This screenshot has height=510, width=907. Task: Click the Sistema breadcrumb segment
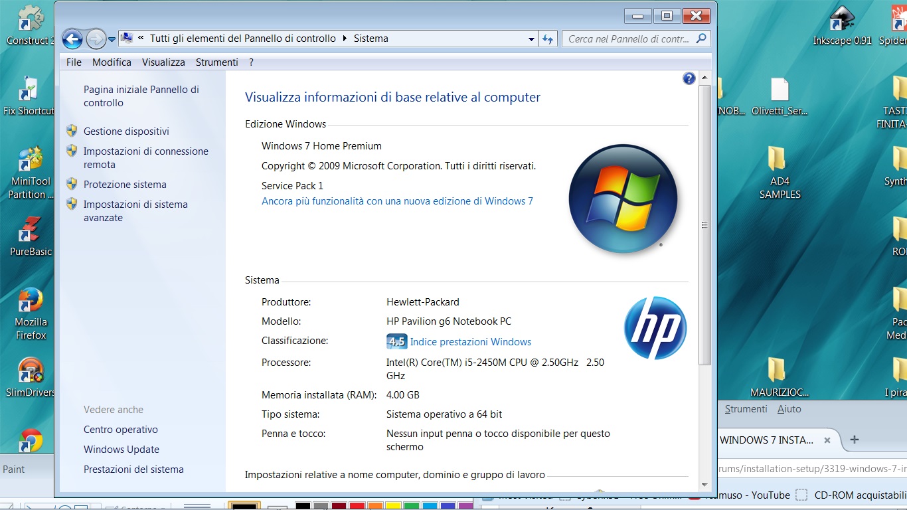click(371, 39)
